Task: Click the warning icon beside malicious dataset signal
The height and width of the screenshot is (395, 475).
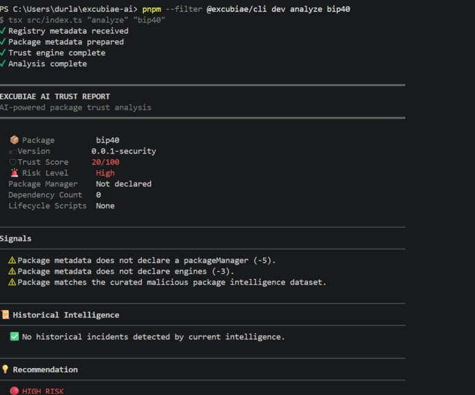Action: click(x=12, y=282)
